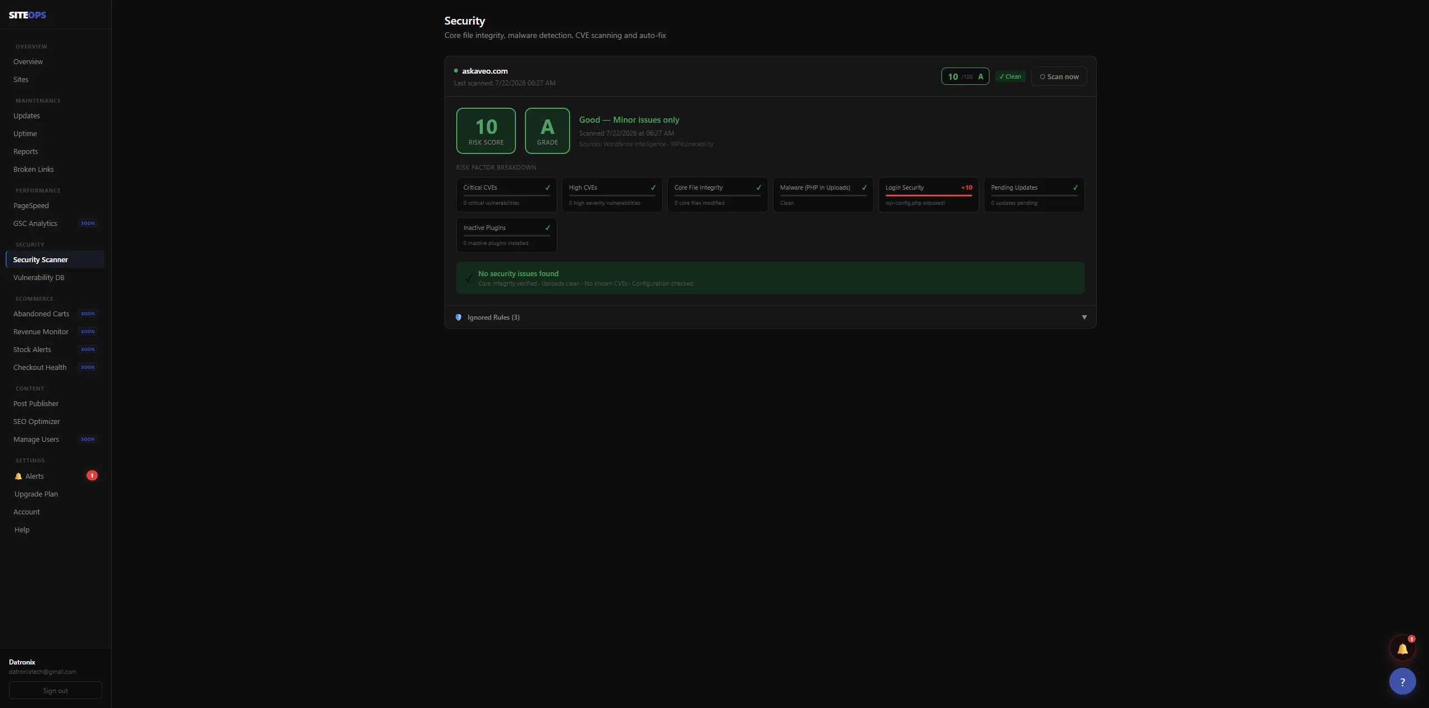Click the Critical CVEs risk card

pyautogui.click(x=506, y=195)
